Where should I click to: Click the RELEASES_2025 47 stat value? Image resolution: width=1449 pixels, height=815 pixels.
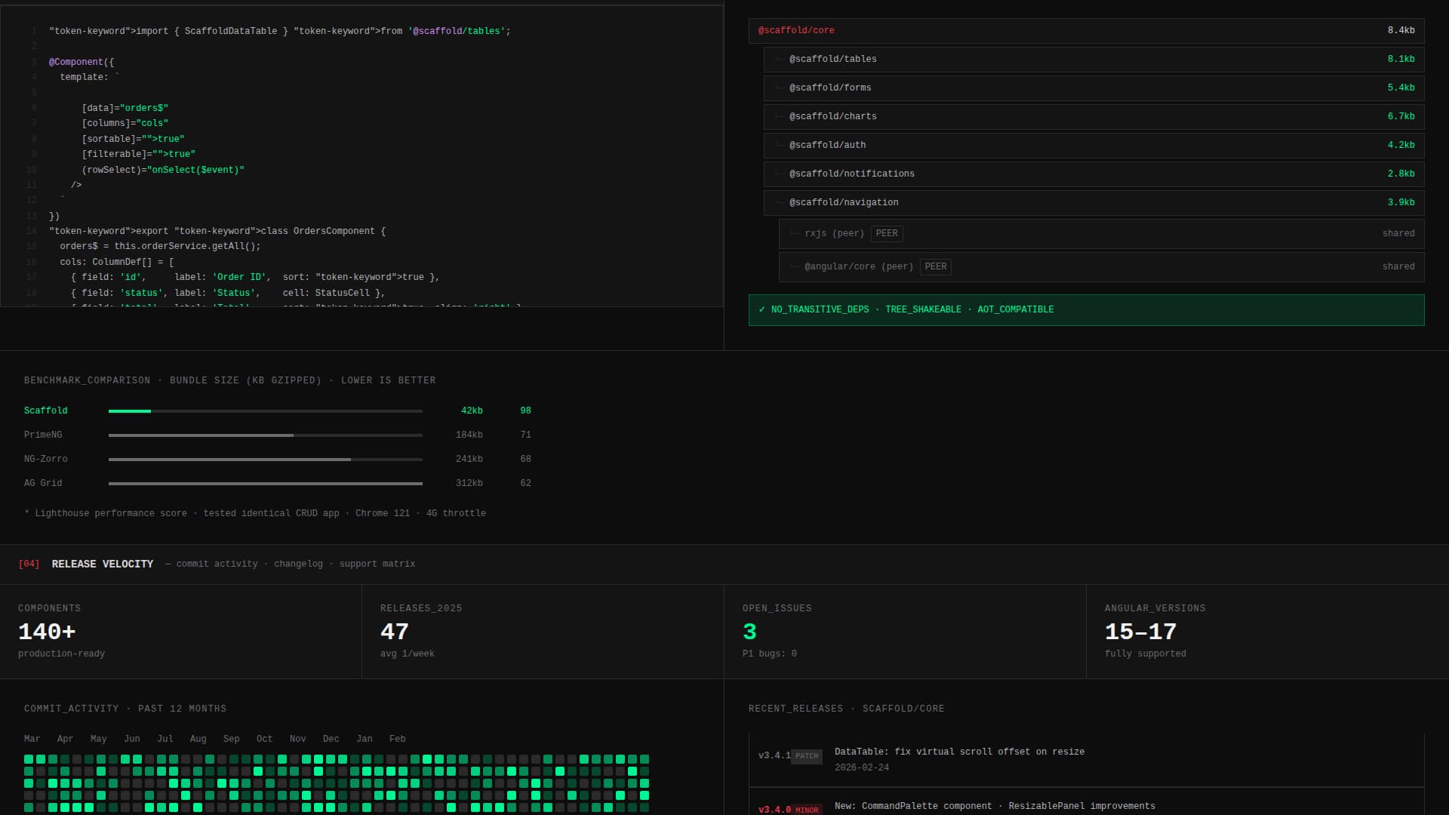pos(395,632)
